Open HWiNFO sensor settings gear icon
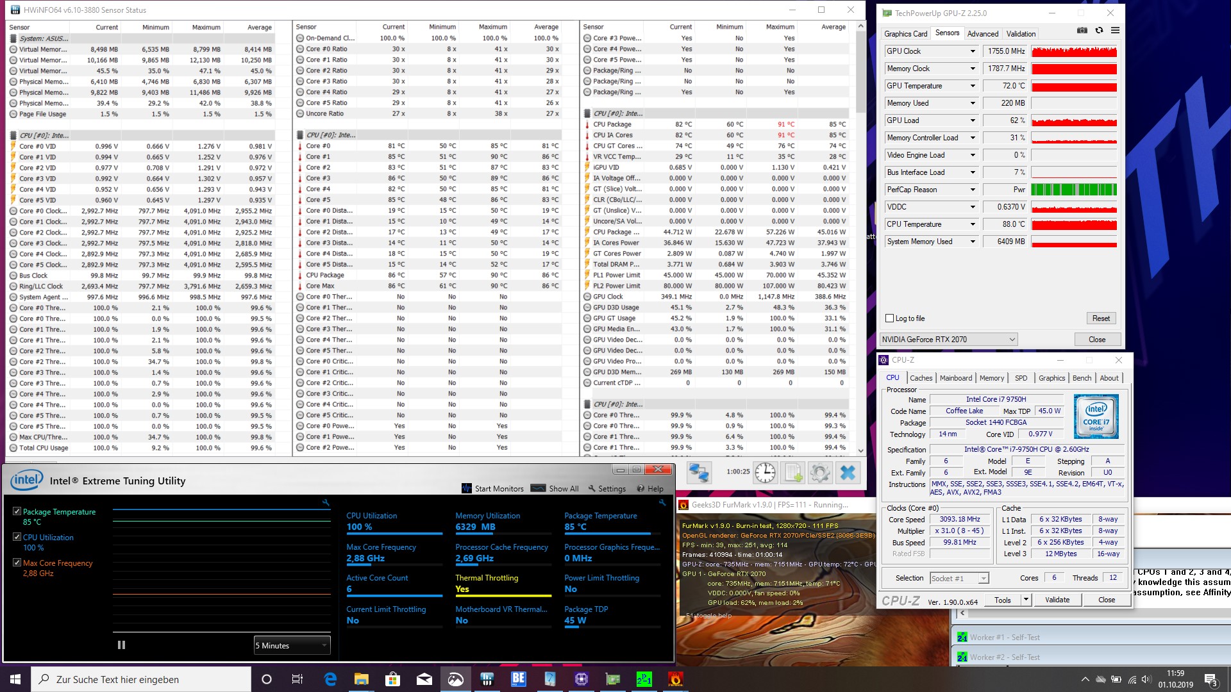1231x692 pixels. tap(820, 473)
